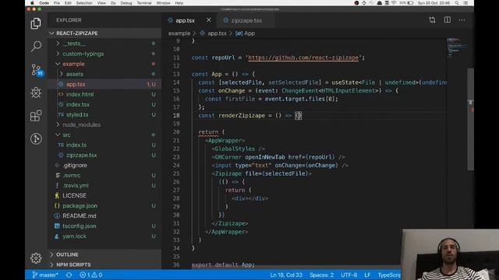Open the Edit menu
This screenshot has width=499, height=280.
coord(68,3)
